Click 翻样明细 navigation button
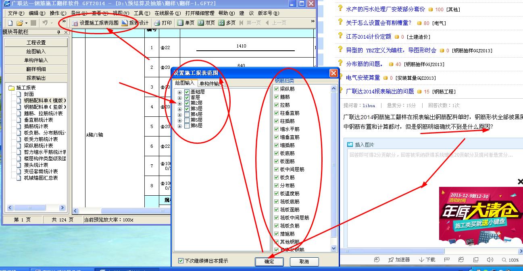Image resolution: width=523 pixels, height=271 pixels. pyautogui.click(x=36, y=69)
